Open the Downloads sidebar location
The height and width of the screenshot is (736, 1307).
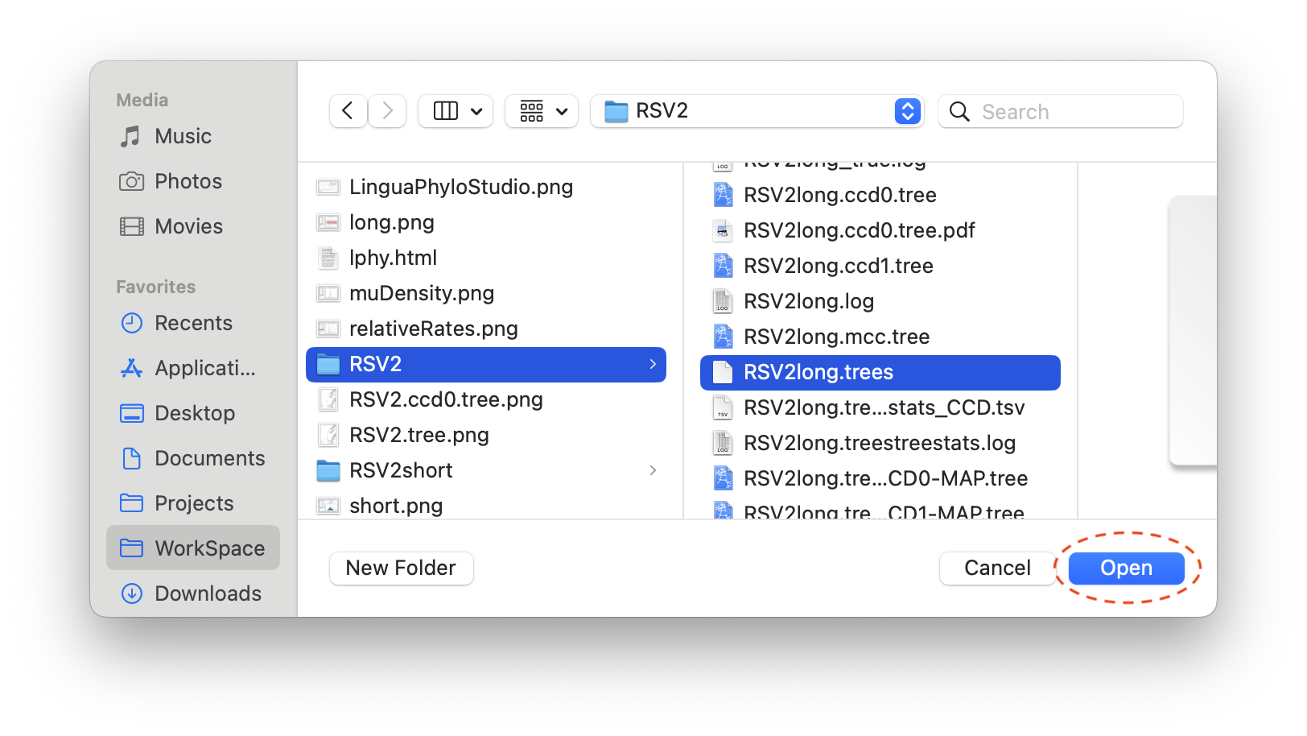[208, 593]
